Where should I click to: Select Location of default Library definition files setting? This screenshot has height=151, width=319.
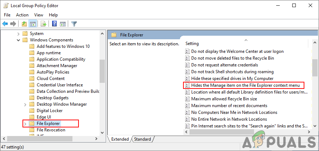[x=249, y=92]
